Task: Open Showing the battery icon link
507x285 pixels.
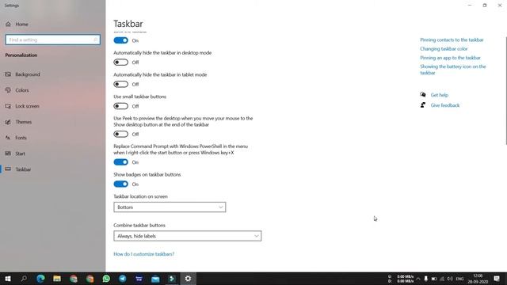Action: pos(452,70)
